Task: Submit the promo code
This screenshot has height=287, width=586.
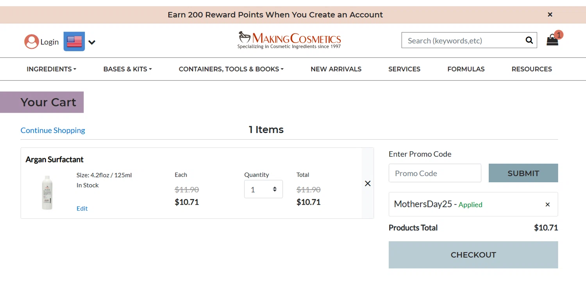Action: (523, 173)
